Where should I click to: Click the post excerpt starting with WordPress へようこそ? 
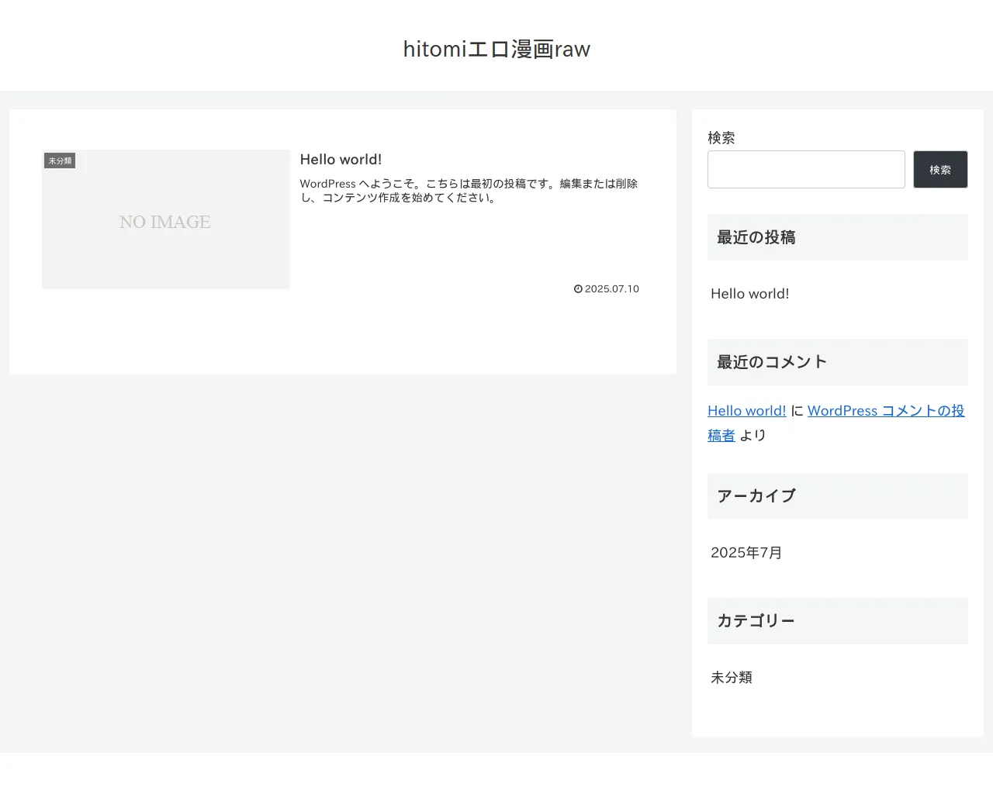point(469,191)
